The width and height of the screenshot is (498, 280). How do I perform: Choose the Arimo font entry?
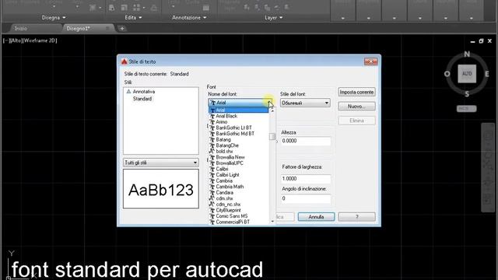pyautogui.click(x=221, y=122)
